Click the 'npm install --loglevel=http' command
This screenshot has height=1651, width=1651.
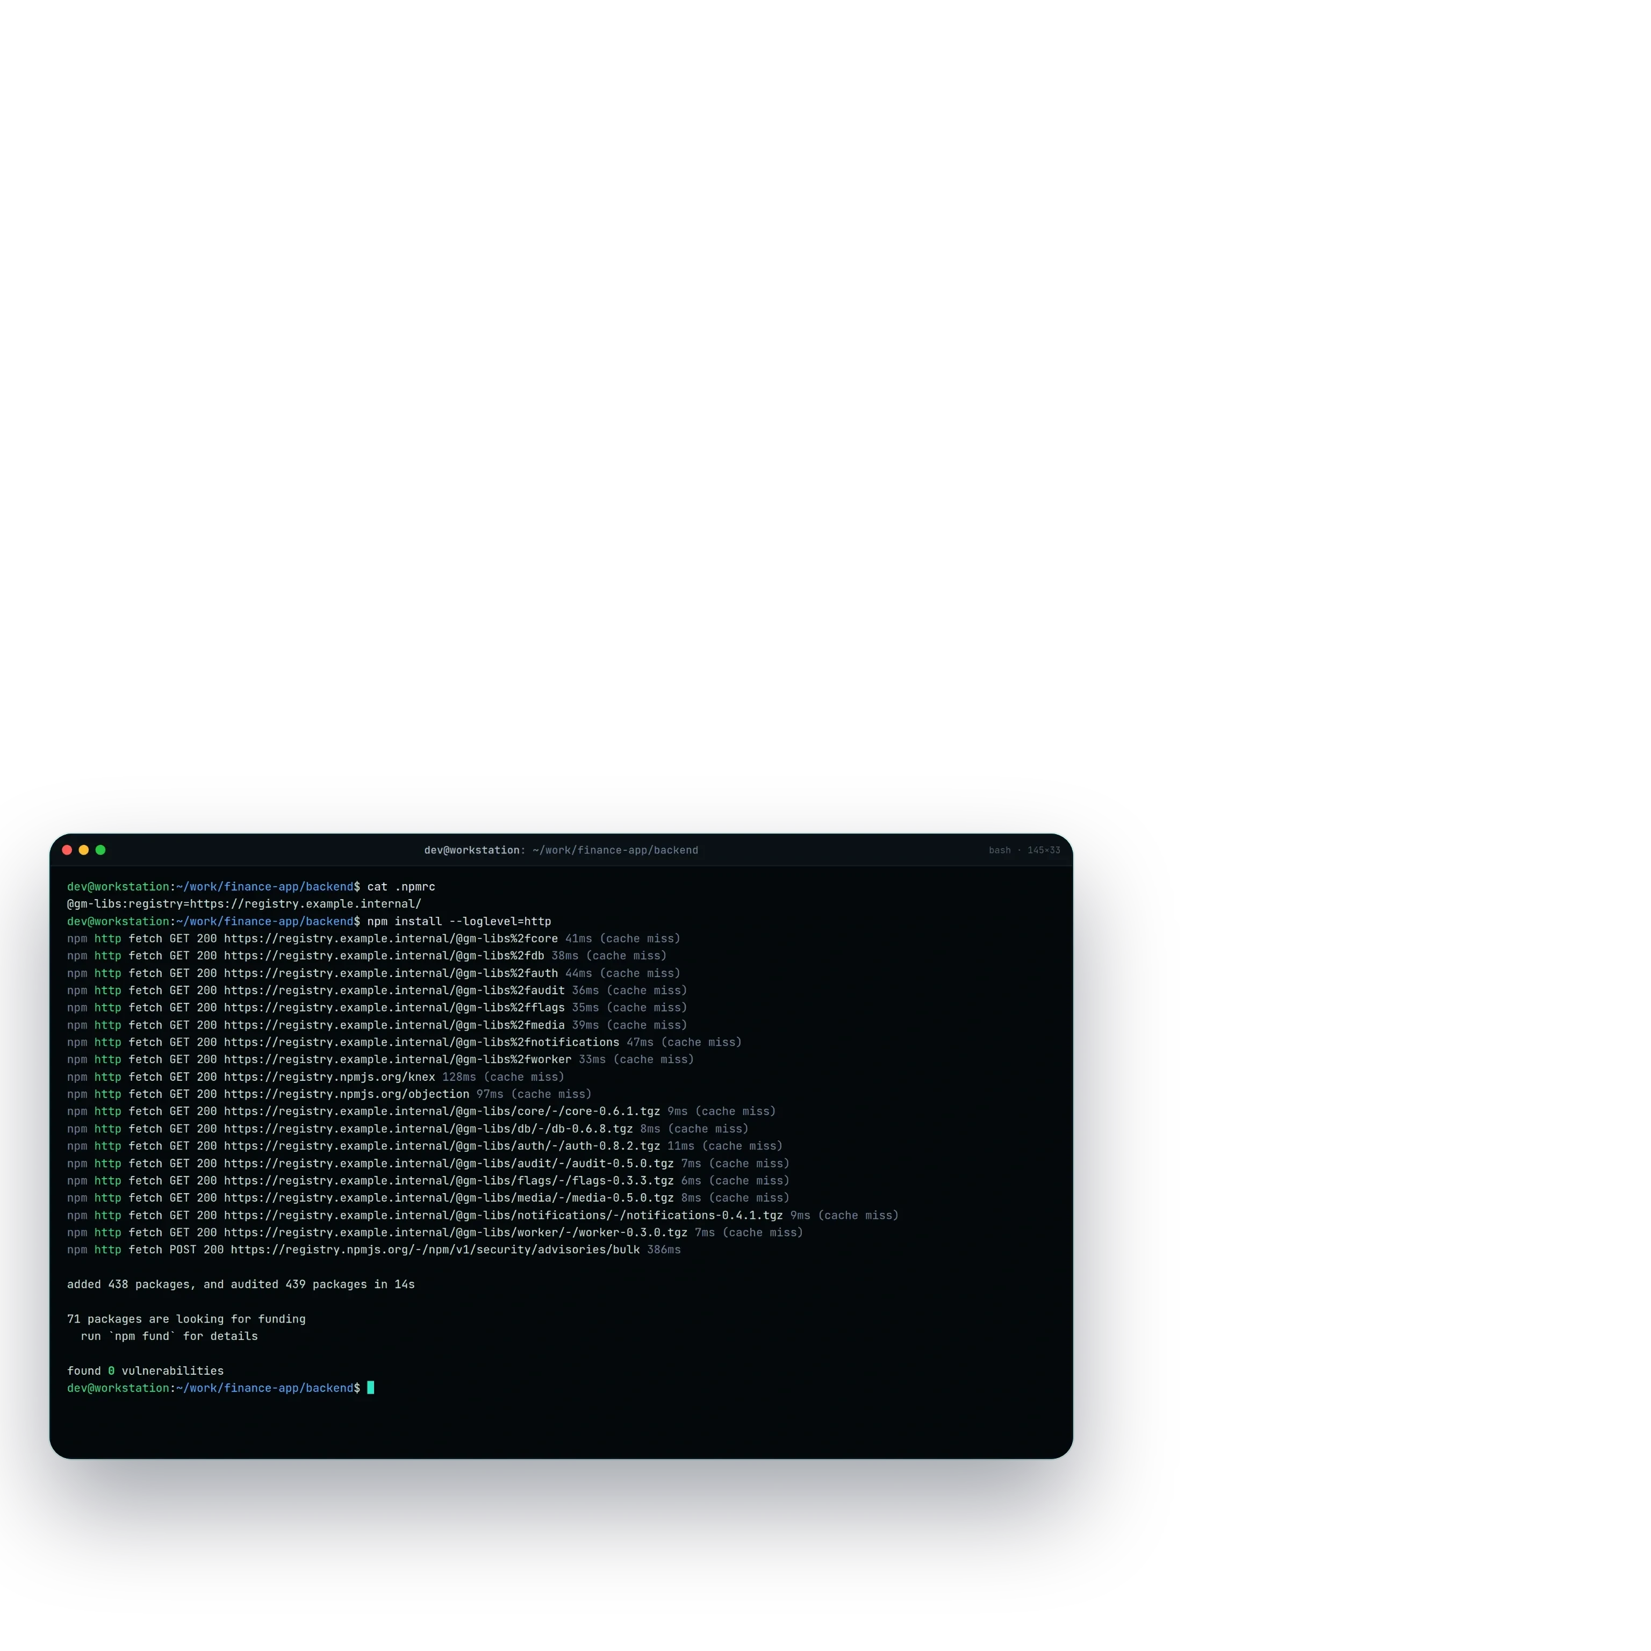(x=459, y=922)
